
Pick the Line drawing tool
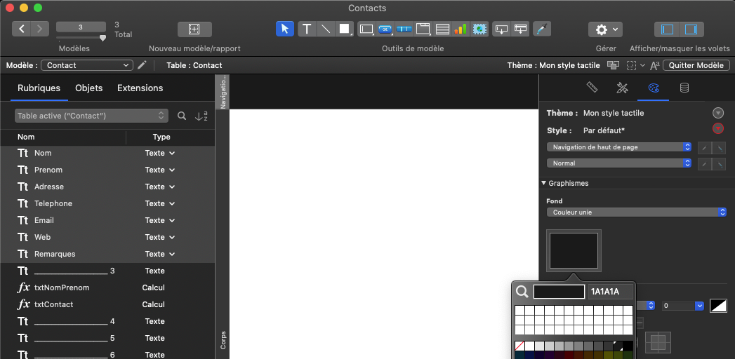point(326,29)
